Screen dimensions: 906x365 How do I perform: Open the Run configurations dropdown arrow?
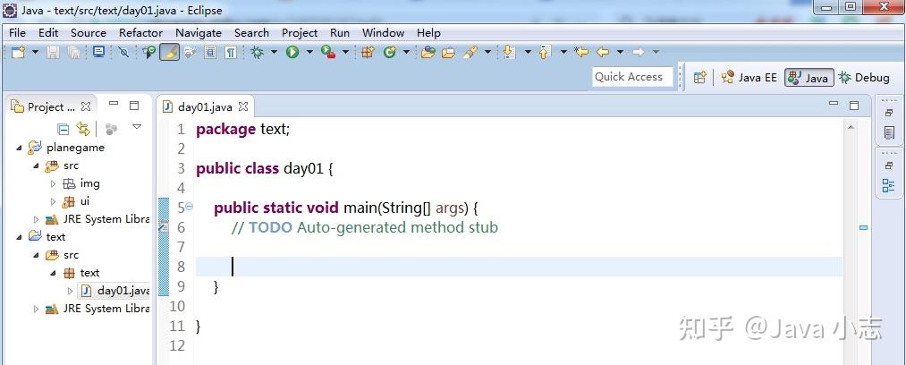click(x=309, y=53)
